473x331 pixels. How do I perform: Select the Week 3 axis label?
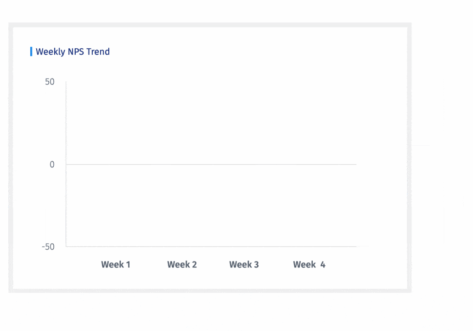click(x=244, y=264)
